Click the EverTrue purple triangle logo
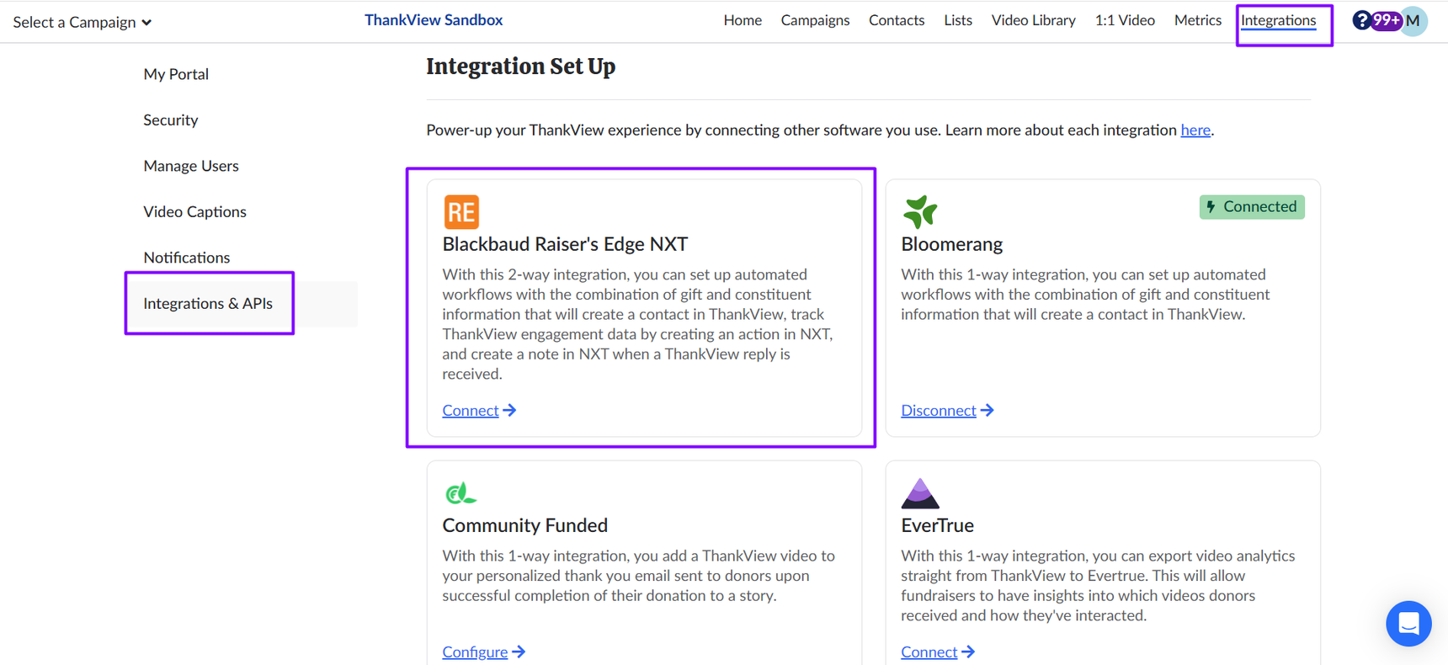Screen dimensions: 1448x665 919,493
